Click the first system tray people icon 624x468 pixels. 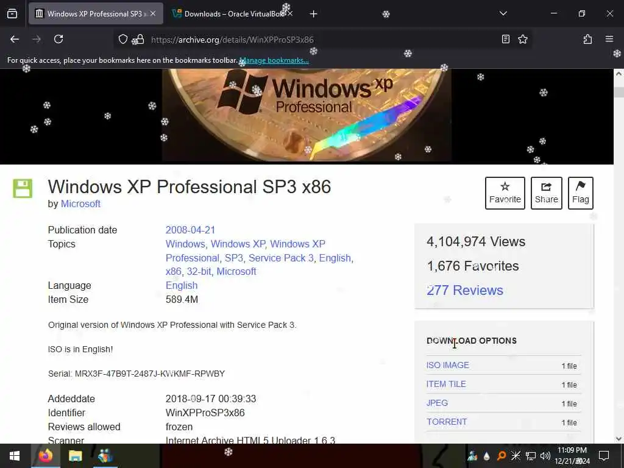pyautogui.click(x=472, y=456)
